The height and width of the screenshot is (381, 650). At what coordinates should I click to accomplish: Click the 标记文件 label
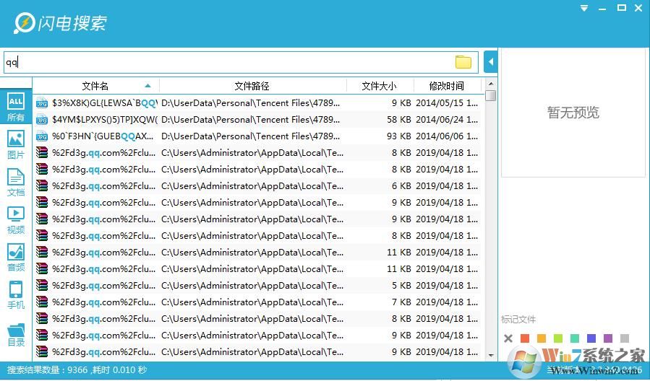click(x=518, y=320)
